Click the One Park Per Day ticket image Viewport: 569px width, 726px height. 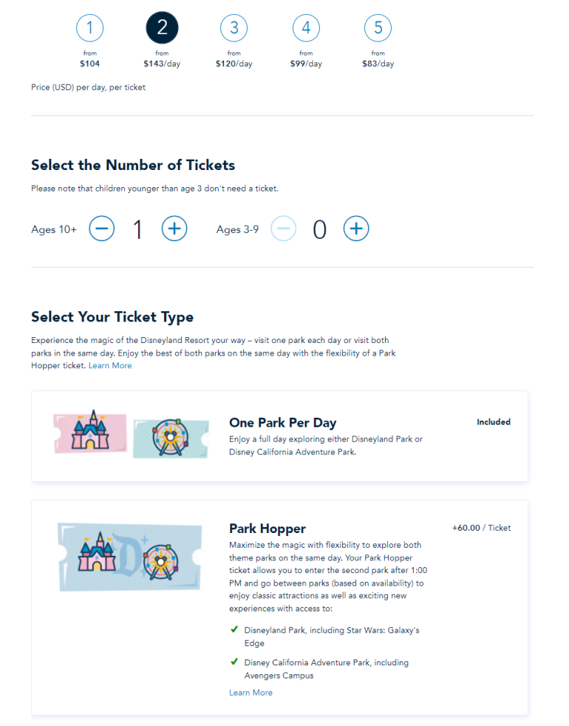(x=126, y=435)
